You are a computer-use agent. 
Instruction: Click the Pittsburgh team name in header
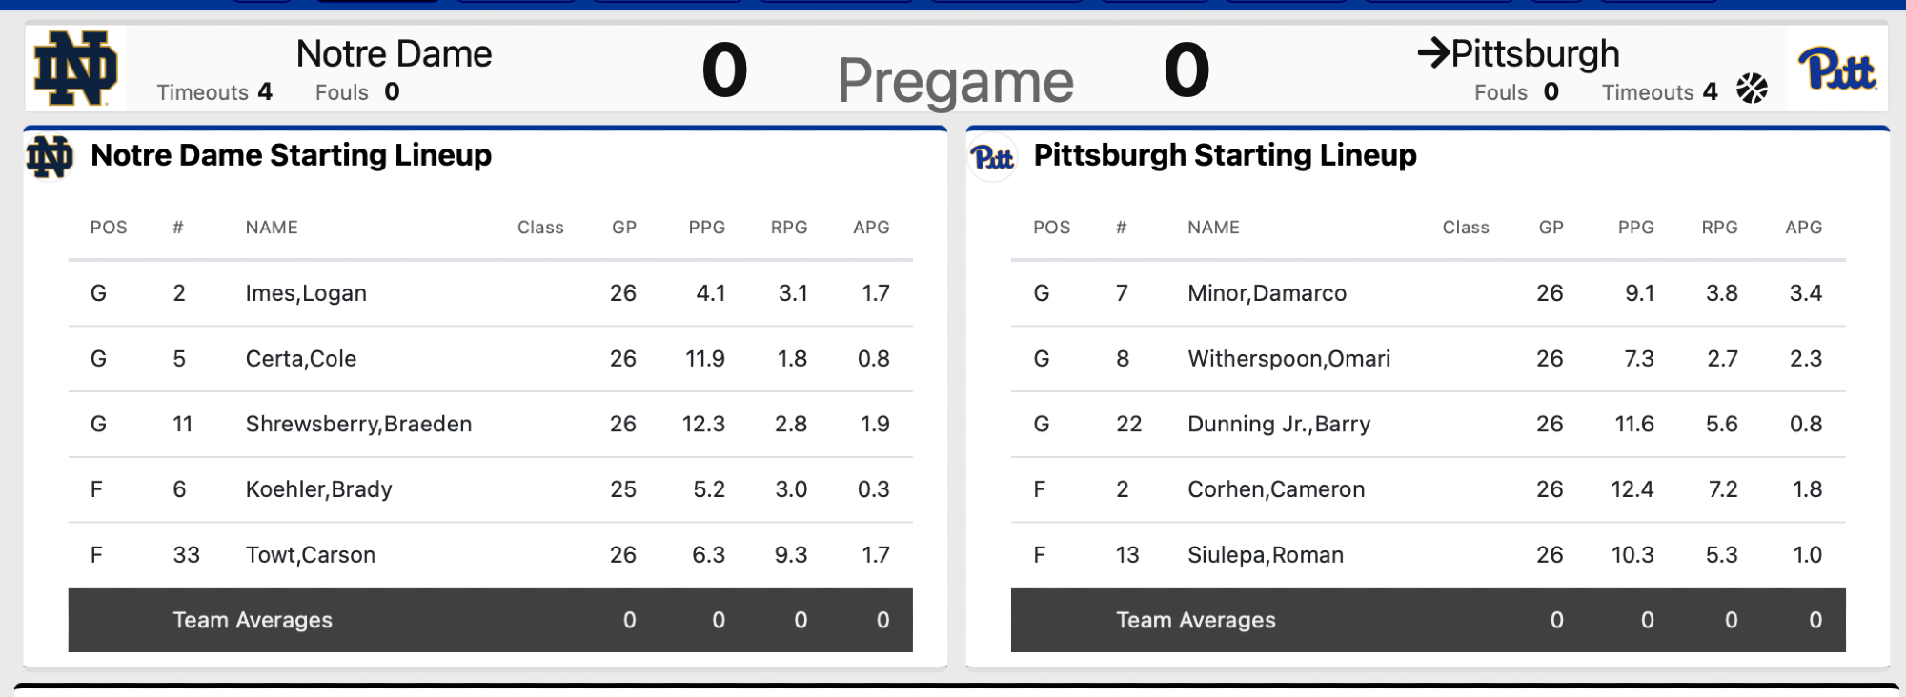1534,54
